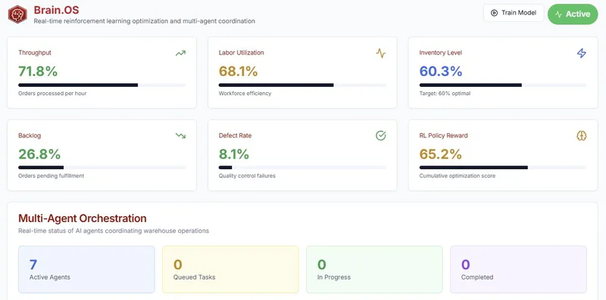The width and height of the screenshot is (606, 300).
Task: Click the 'Cumulative optimization score' caption
Action: (458, 176)
